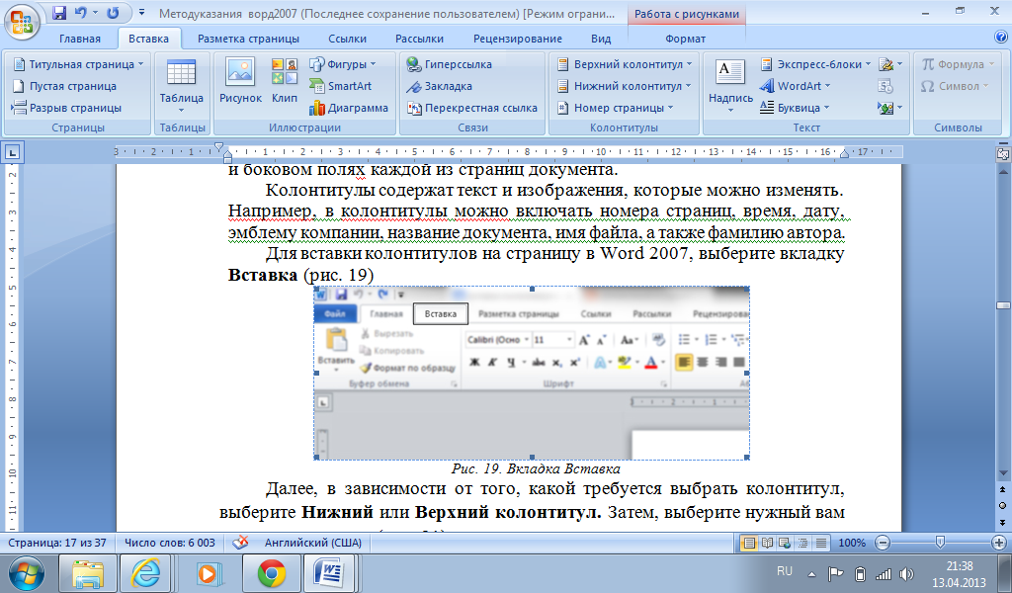Image resolution: width=1012 pixels, height=593 pixels.
Task: Open Верхний колонтитул header dropdown
Action: pyautogui.click(x=625, y=64)
